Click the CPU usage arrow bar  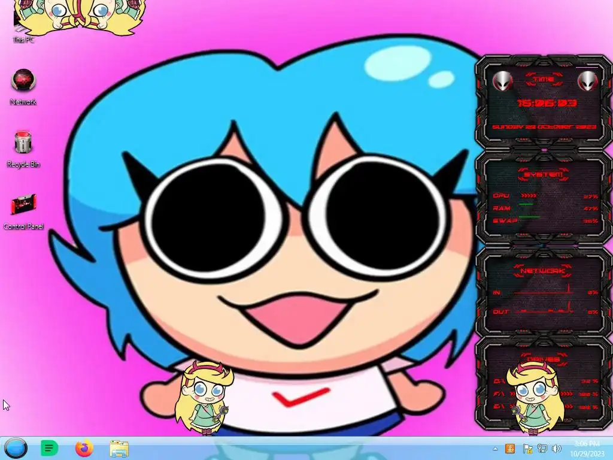click(529, 196)
